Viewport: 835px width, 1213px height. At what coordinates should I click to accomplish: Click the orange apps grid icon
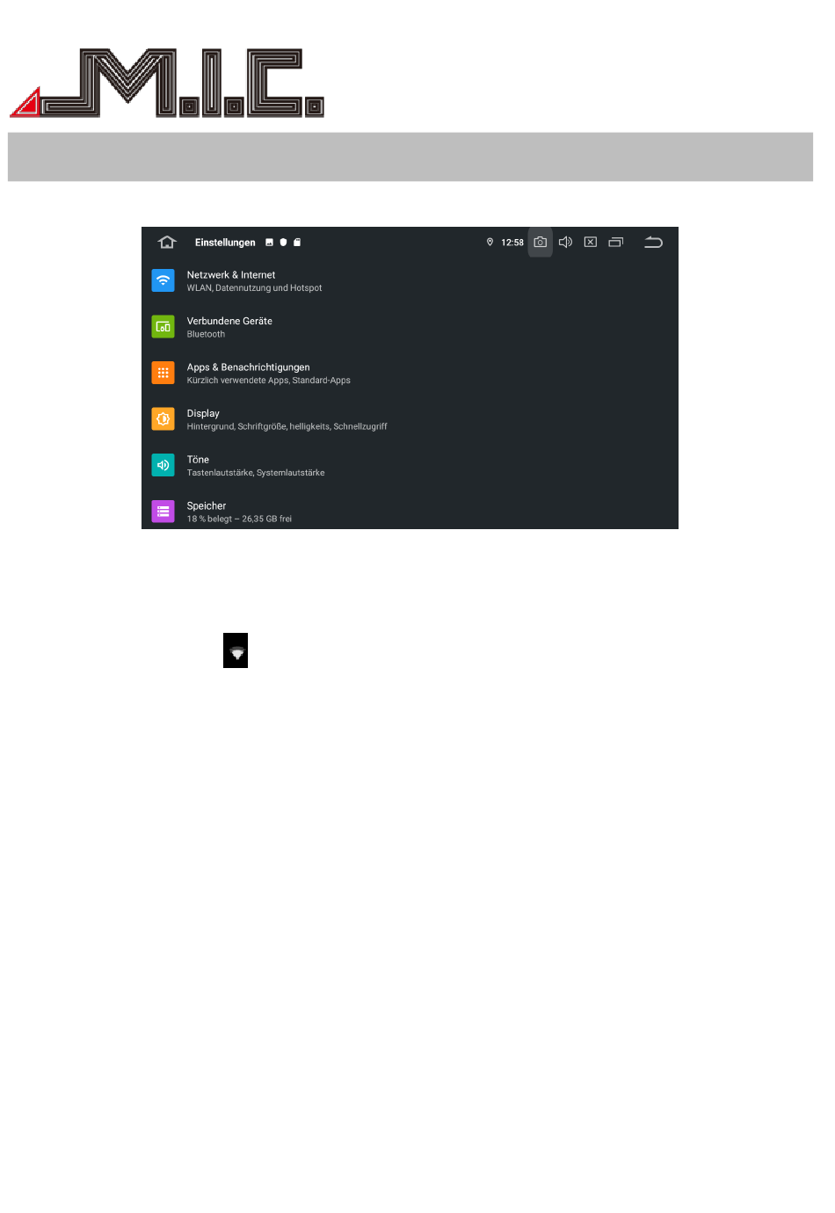(163, 373)
